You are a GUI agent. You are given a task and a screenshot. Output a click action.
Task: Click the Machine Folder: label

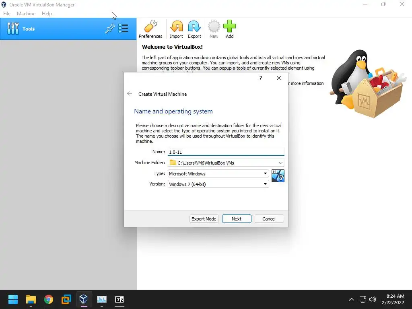coord(150,163)
